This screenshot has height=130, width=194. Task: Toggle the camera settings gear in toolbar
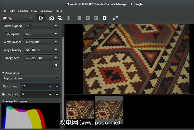tap(41, 18)
